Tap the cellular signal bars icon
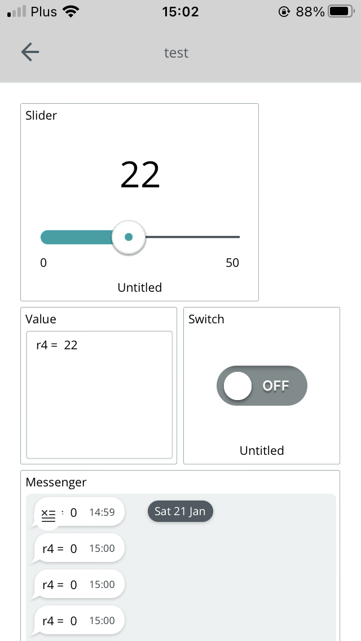Viewport: 361px width, 641px height. coord(16,11)
